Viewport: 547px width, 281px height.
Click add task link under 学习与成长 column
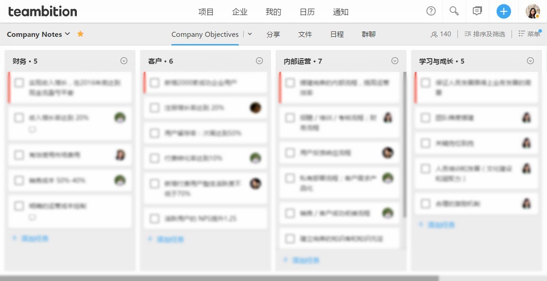click(x=437, y=225)
